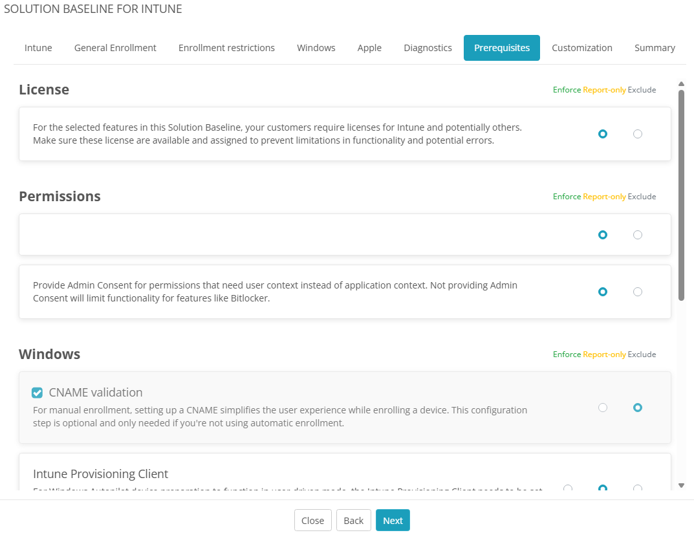Open the Intune tab
The width and height of the screenshot is (694, 535).
pyautogui.click(x=38, y=48)
